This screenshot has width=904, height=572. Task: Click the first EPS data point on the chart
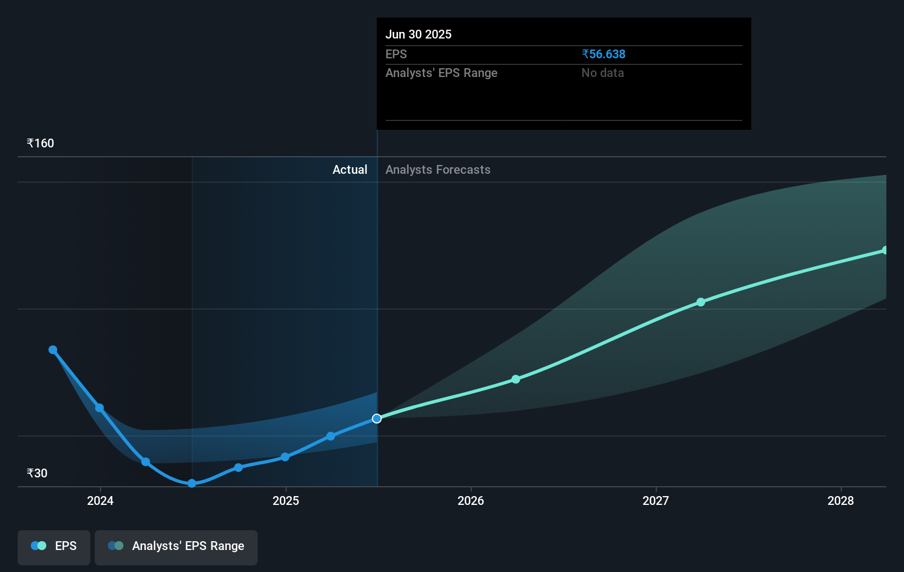[52, 349]
